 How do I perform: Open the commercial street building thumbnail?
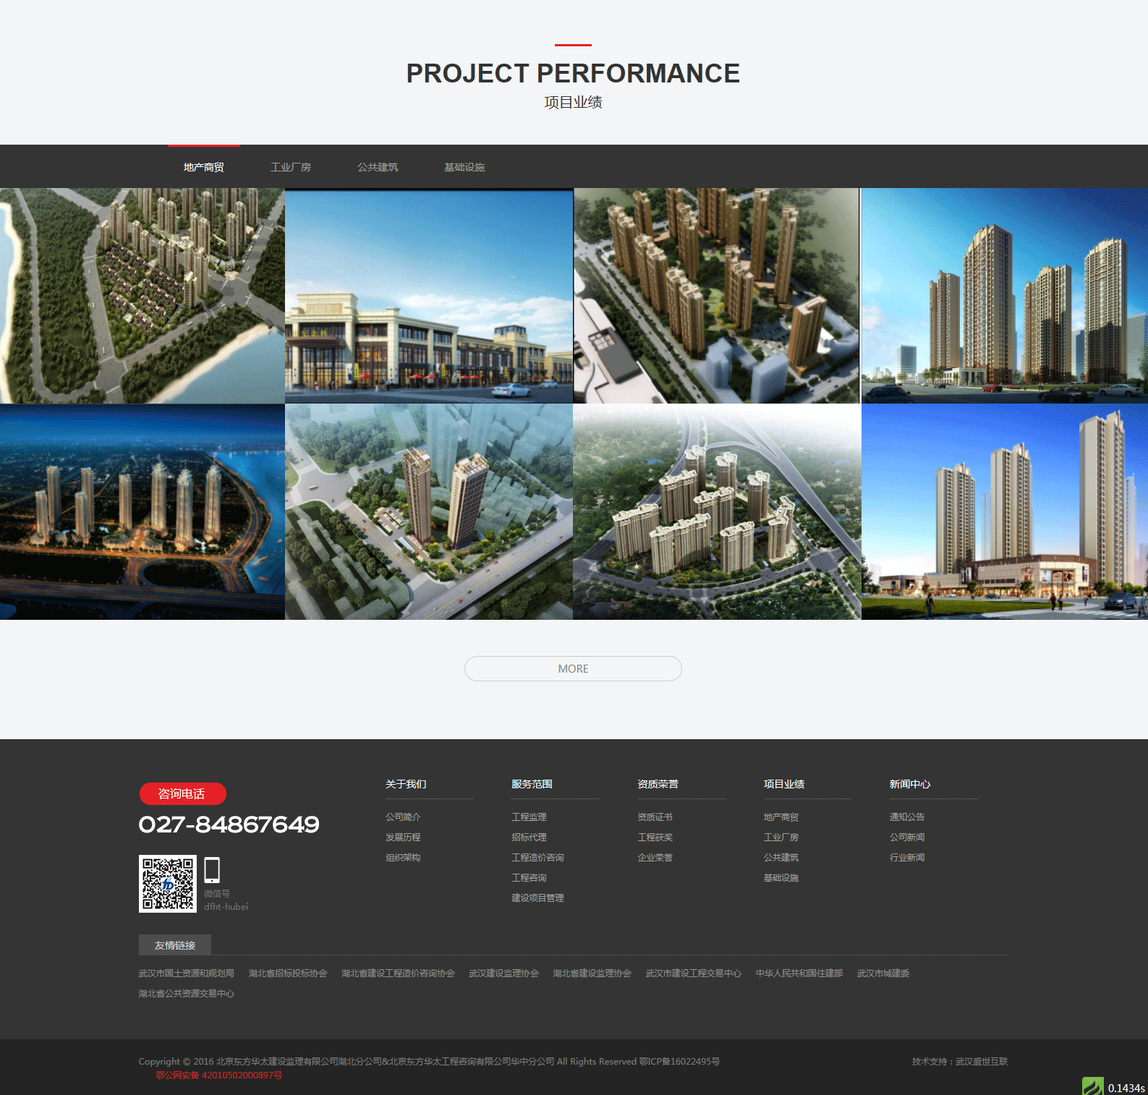click(428, 296)
